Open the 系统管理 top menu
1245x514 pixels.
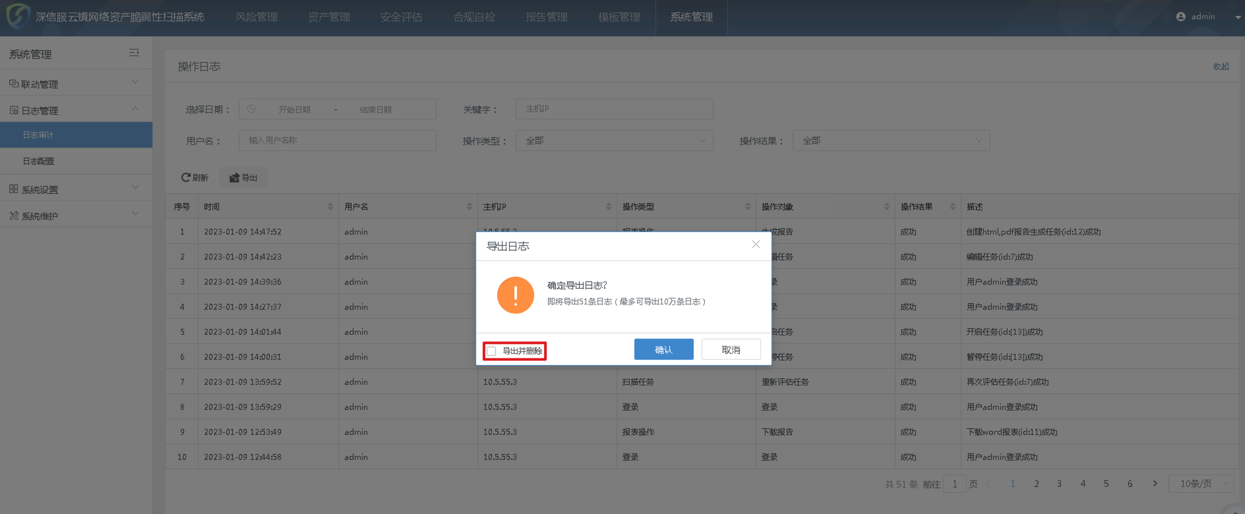(692, 17)
